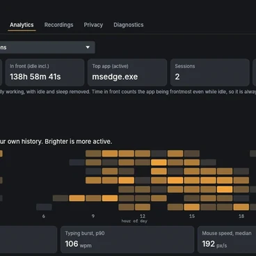
Task: Click hour 9 axis tick label
Action: [93, 216]
